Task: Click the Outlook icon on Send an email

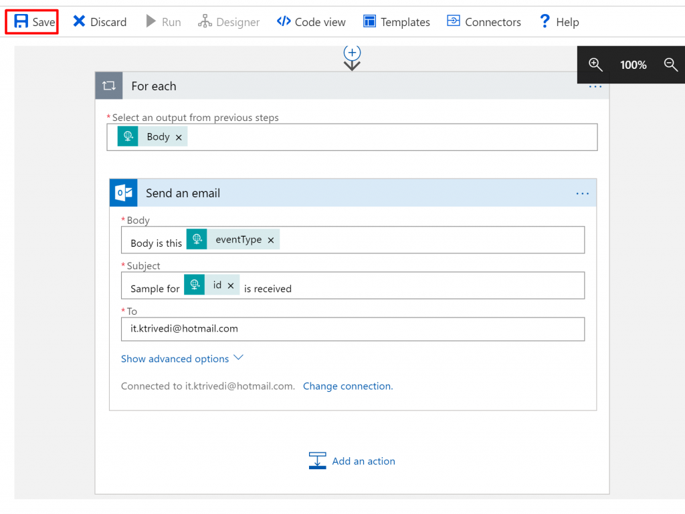Action: [x=124, y=193]
